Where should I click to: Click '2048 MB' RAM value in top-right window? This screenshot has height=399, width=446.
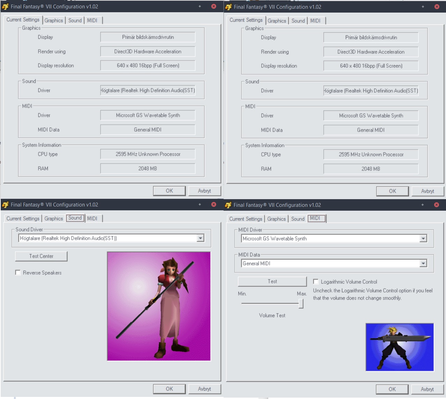pos(371,169)
